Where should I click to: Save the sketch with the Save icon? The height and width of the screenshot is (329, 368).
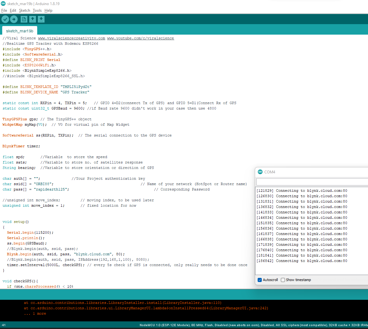click(x=41, y=19)
